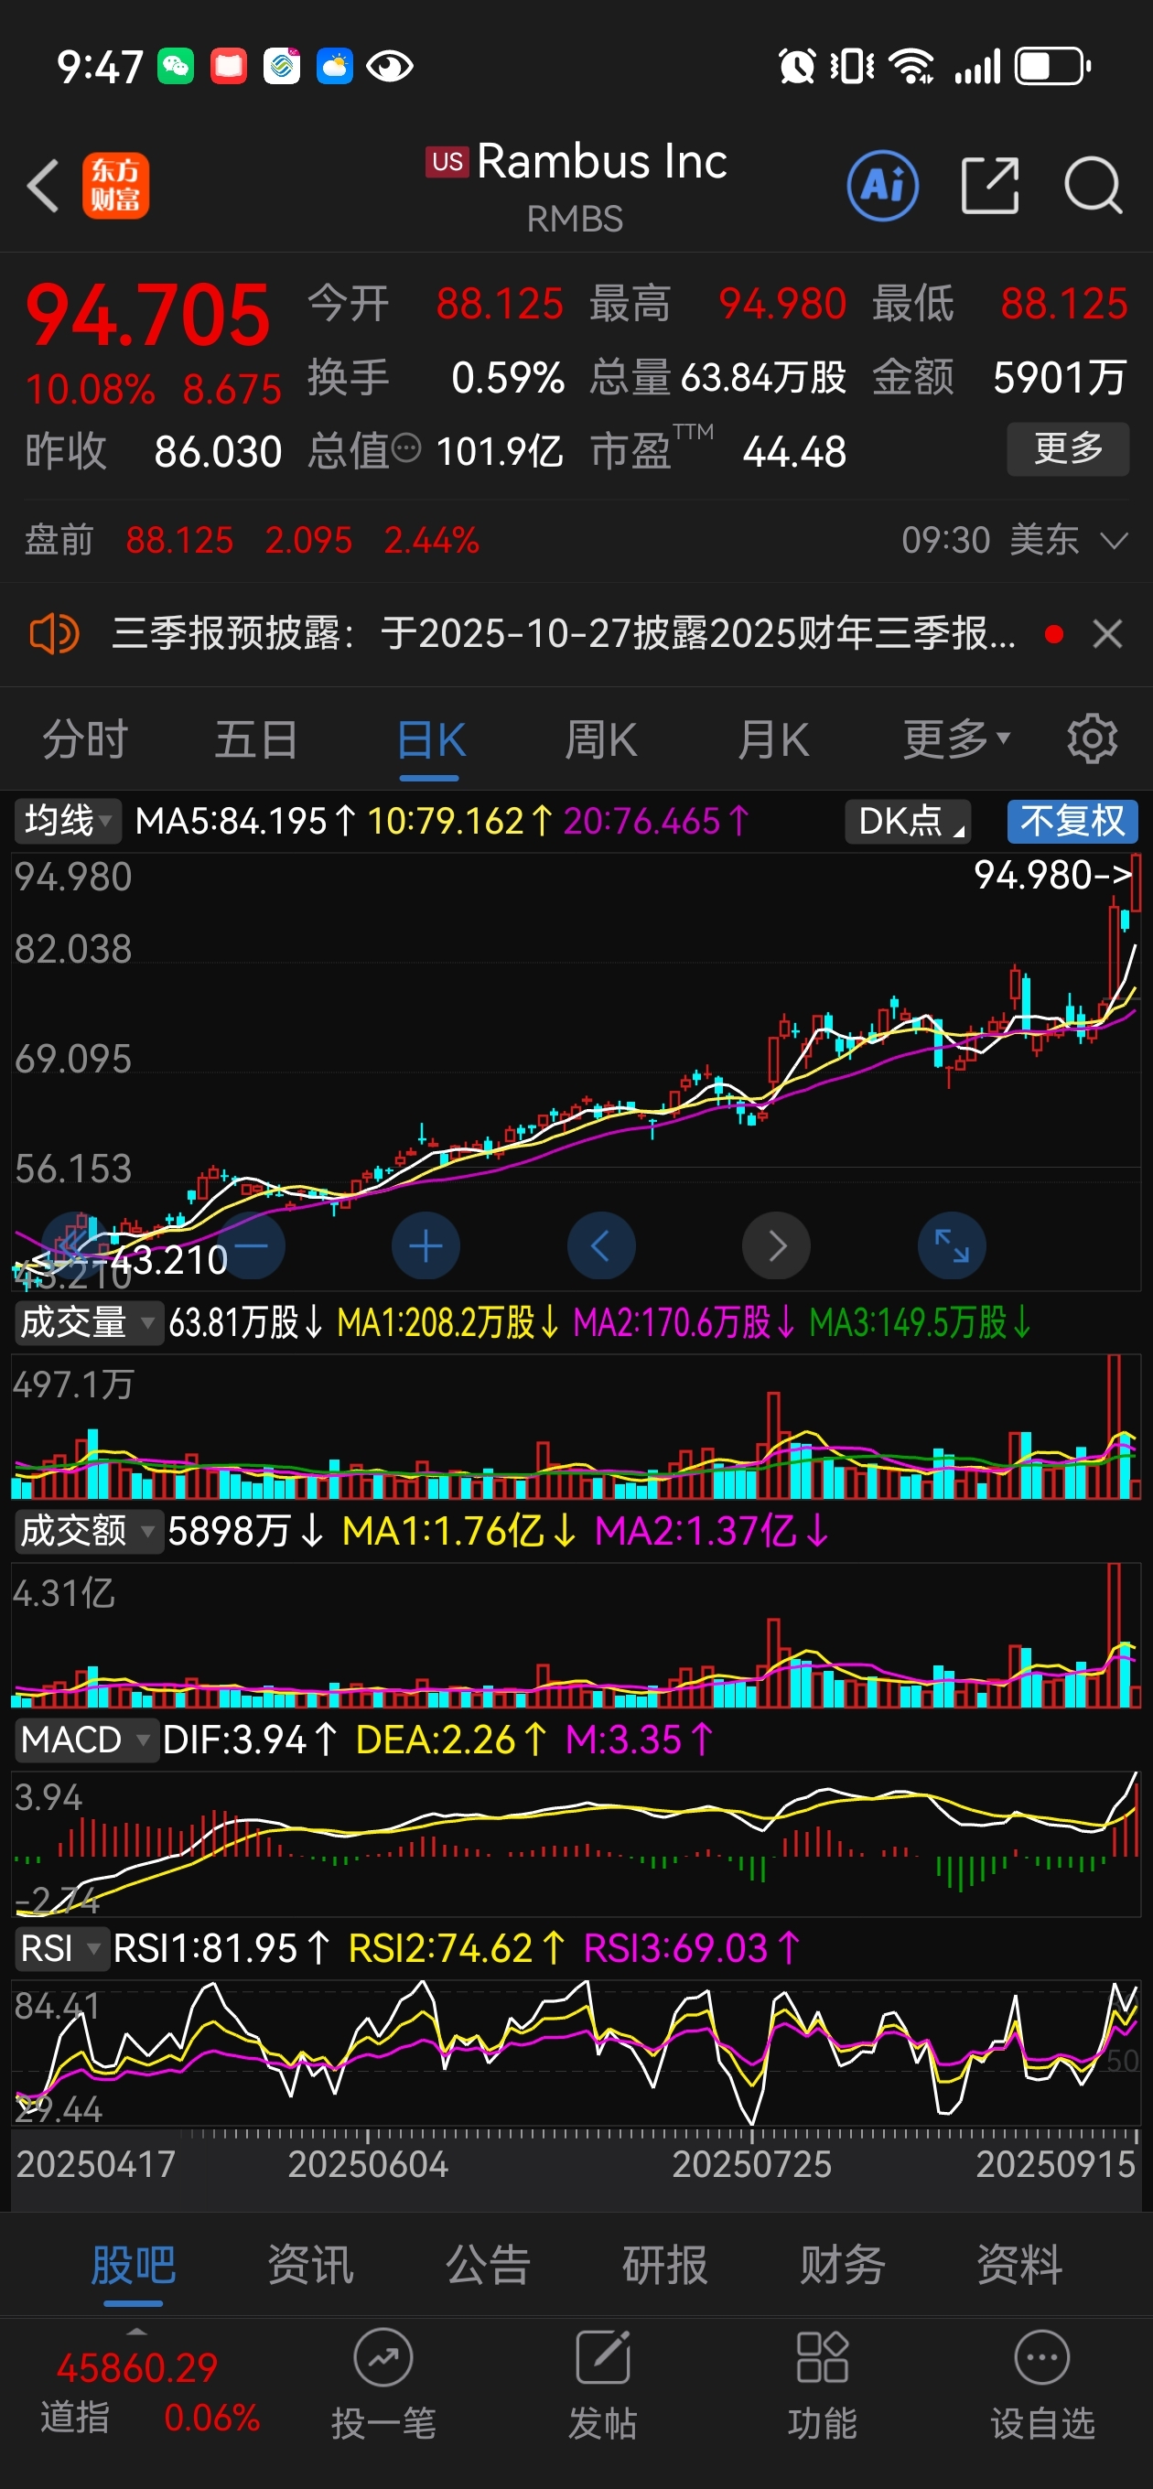
Task: Open the DK点 selector
Action: [x=908, y=822]
